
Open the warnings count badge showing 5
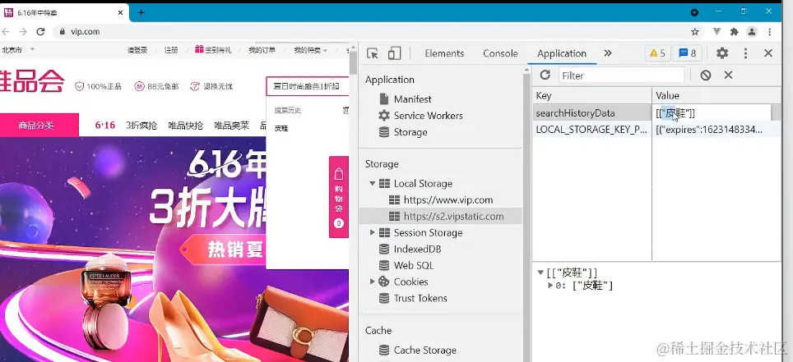click(657, 53)
